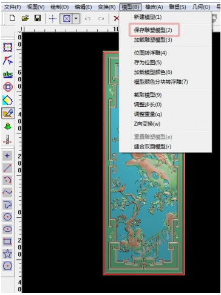Image resolution: width=221 pixels, height=295 pixels.
Task: Select the ellipse drawing tool
Action: tap(8, 229)
